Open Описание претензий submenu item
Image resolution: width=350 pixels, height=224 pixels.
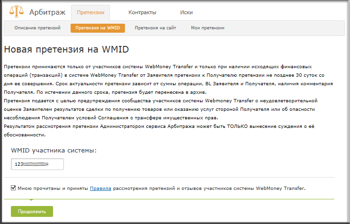click(37, 28)
